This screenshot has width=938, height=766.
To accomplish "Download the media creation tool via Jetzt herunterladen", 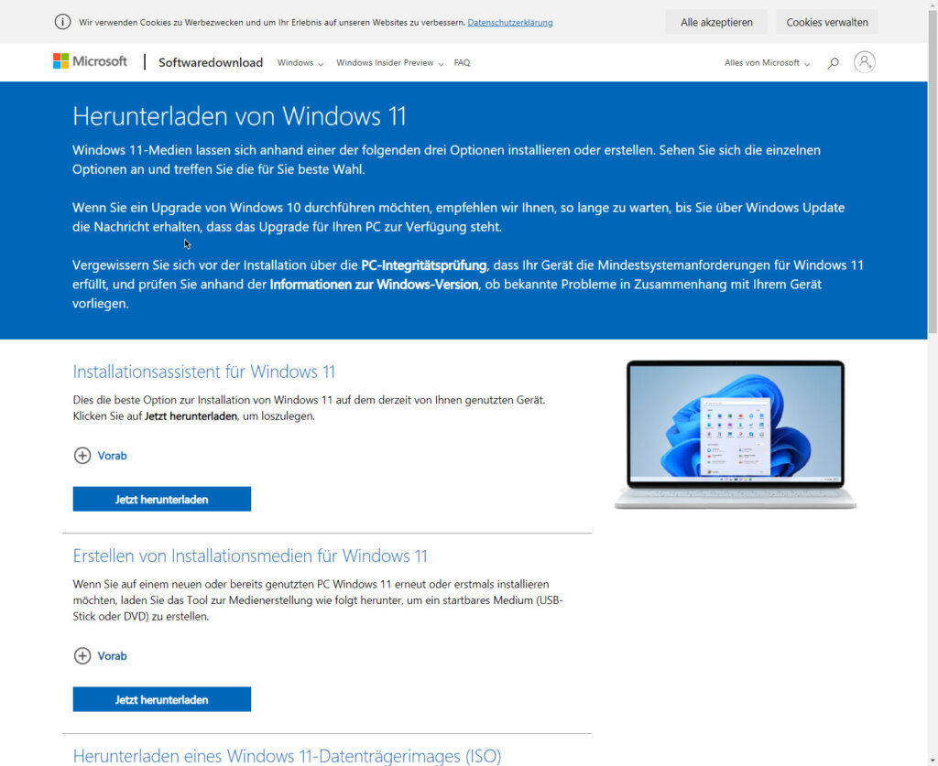I will [162, 700].
